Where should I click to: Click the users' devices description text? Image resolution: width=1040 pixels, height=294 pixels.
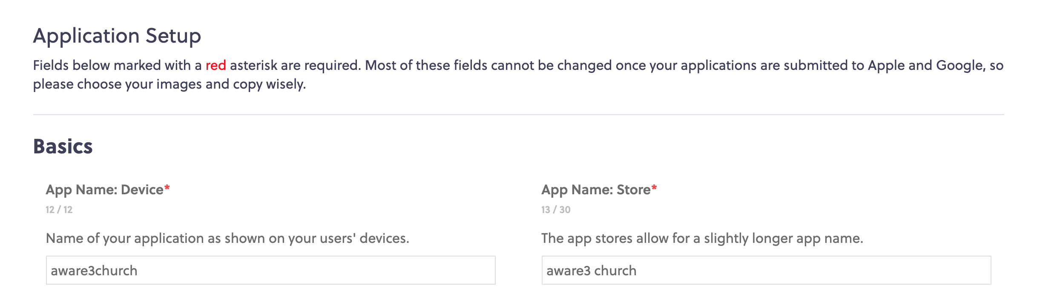point(227,238)
